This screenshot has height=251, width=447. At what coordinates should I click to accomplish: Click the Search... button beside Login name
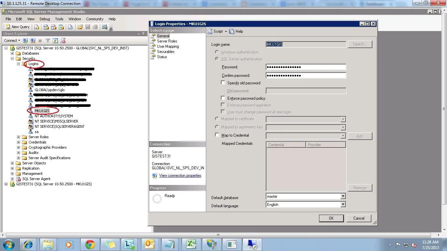(360, 44)
